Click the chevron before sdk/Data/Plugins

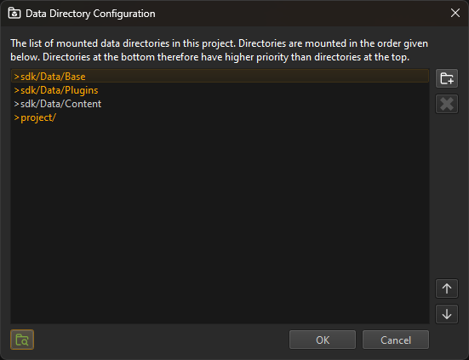click(16, 90)
